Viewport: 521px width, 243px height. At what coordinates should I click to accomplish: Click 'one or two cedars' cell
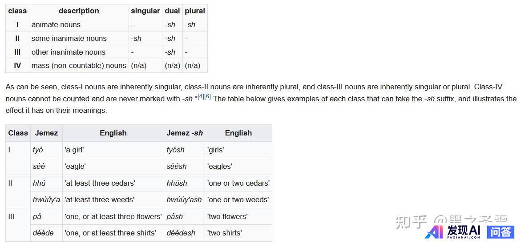(238, 183)
